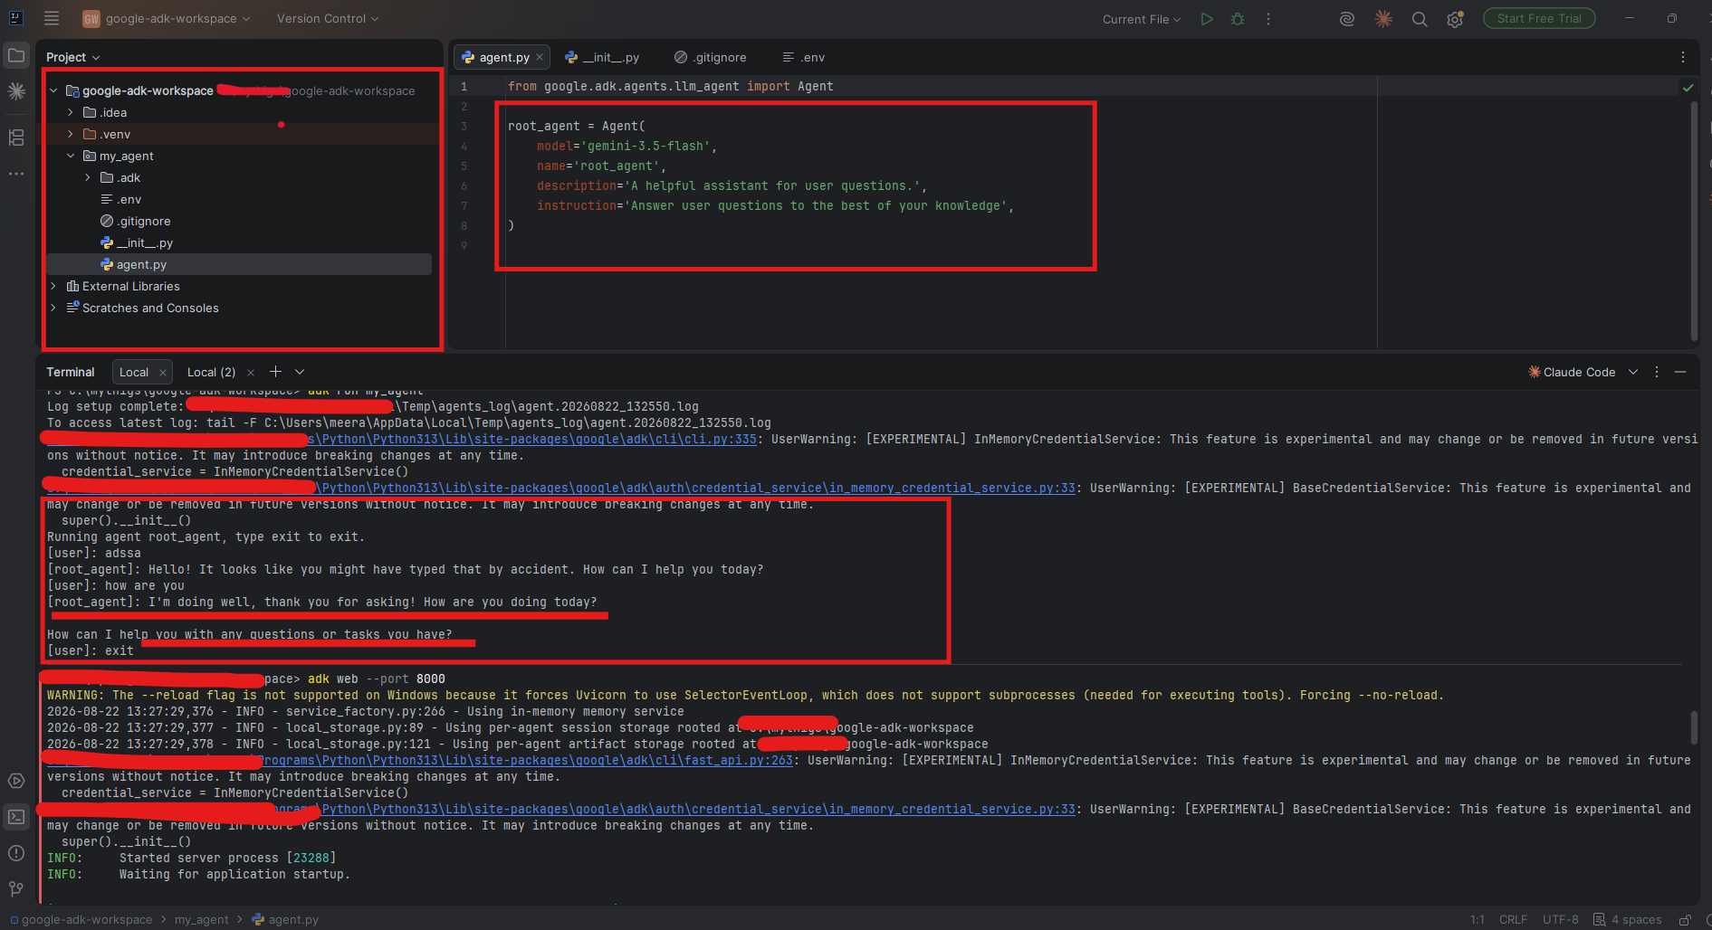Screen dimensions: 1712x930
Task: Run the current file
Action: tap(1207, 19)
